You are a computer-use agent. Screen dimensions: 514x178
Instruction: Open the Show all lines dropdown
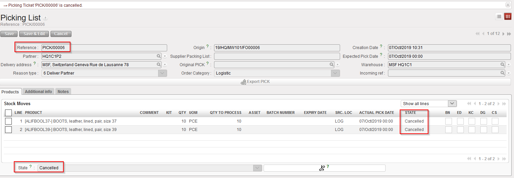tap(452, 104)
